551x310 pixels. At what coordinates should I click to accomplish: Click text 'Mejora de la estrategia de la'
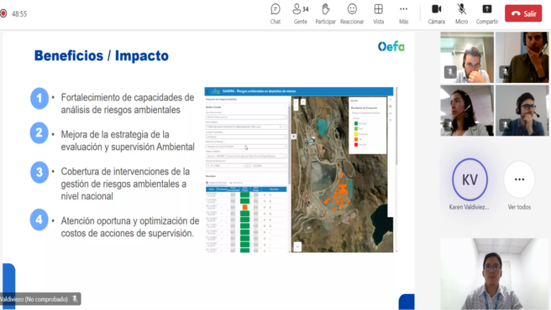point(115,135)
